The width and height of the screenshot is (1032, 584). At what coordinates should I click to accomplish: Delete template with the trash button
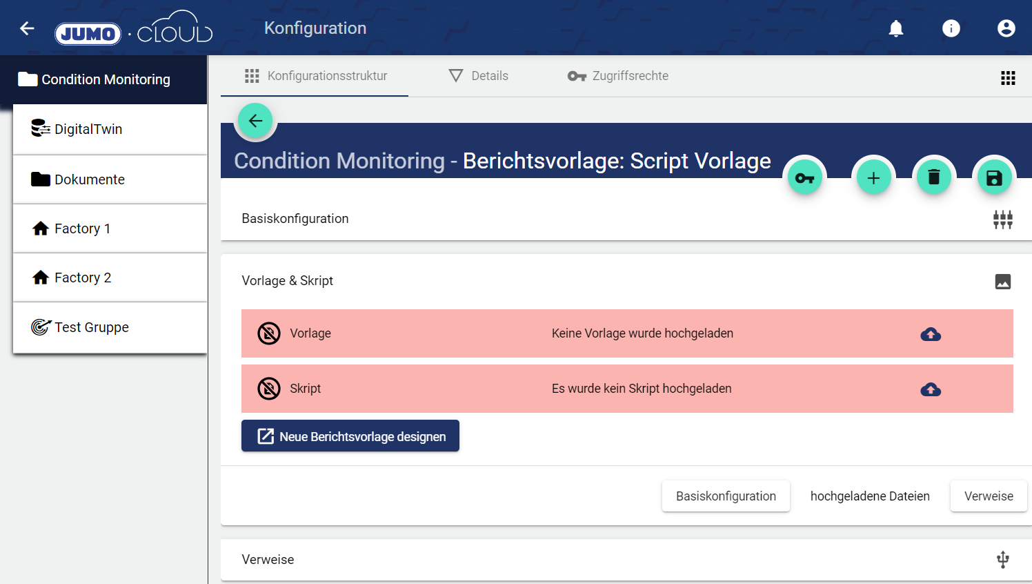click(x=934, y=178)
